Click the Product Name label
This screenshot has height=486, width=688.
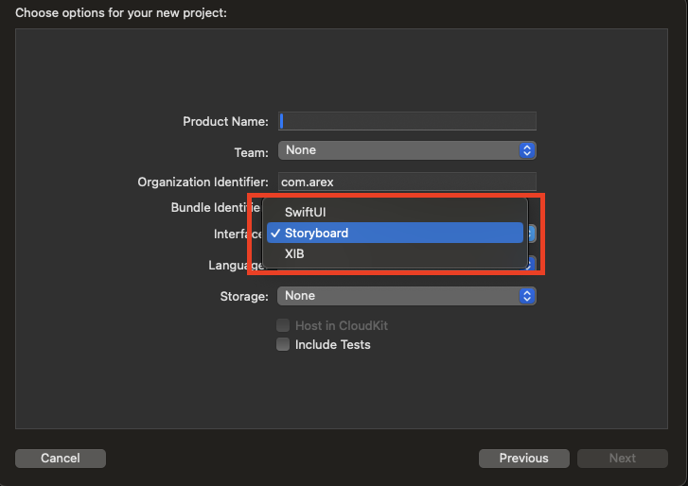pyautogui.click(x=225, y=121)
